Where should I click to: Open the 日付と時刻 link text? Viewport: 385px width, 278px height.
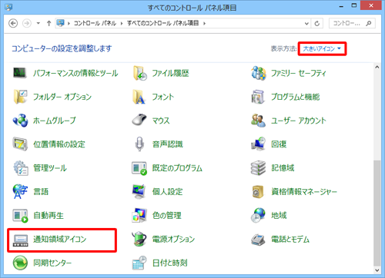click(x=170, y=263)
